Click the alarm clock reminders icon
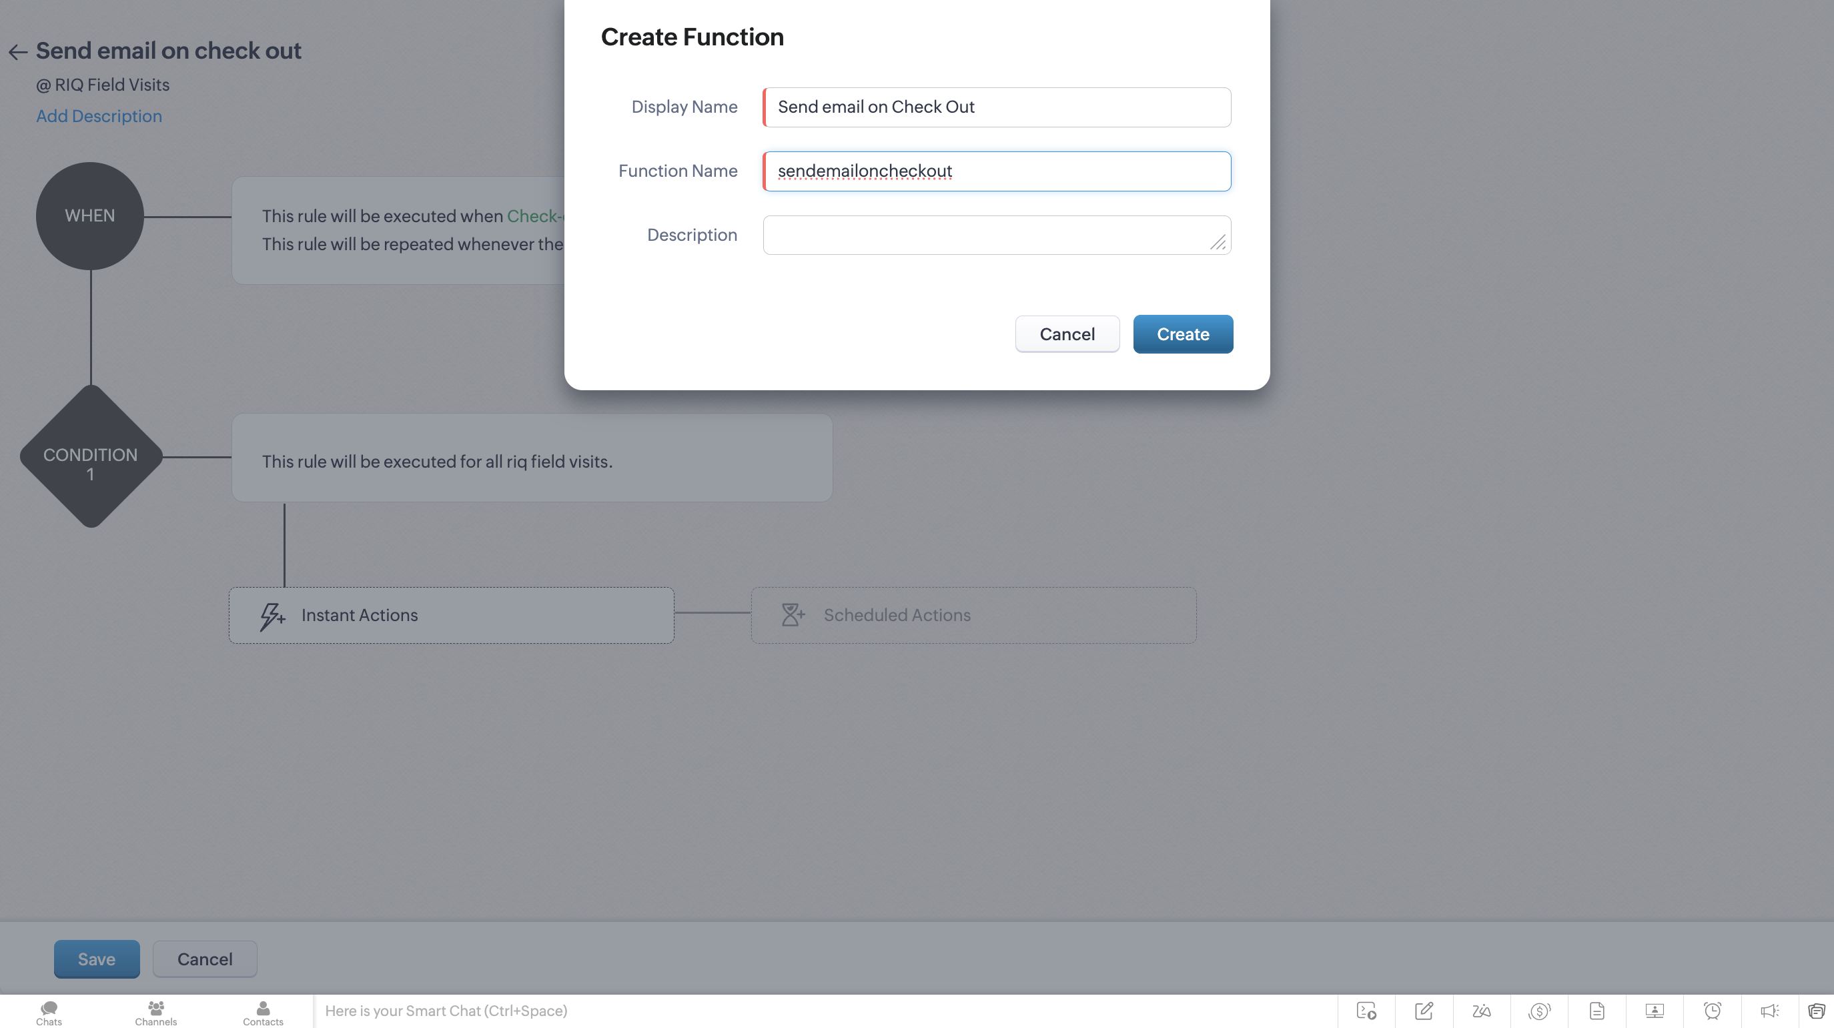Viewport: 1834px width, 1028px height. coord(1713,1011)
